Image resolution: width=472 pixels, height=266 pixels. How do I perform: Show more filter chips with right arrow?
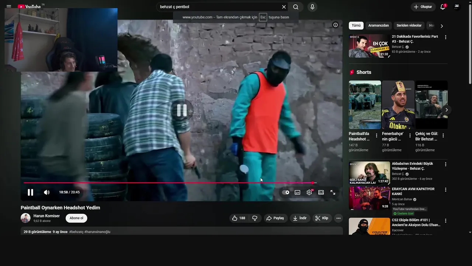pos(442,26)
